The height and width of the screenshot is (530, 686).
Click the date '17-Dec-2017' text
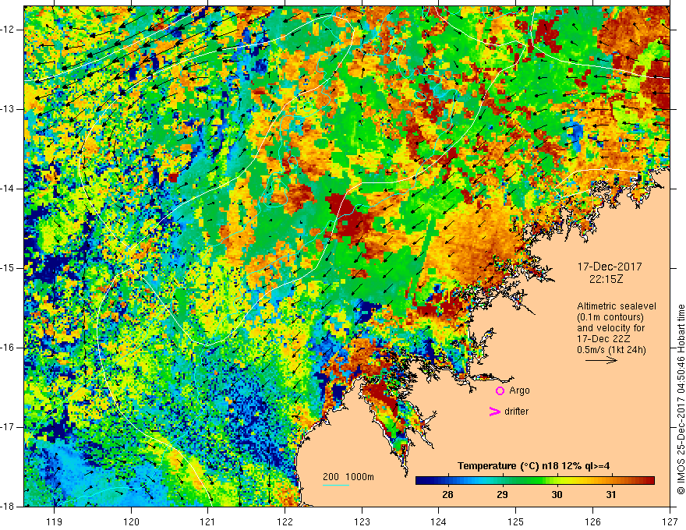pyautogui.click(x=610, y=267)
